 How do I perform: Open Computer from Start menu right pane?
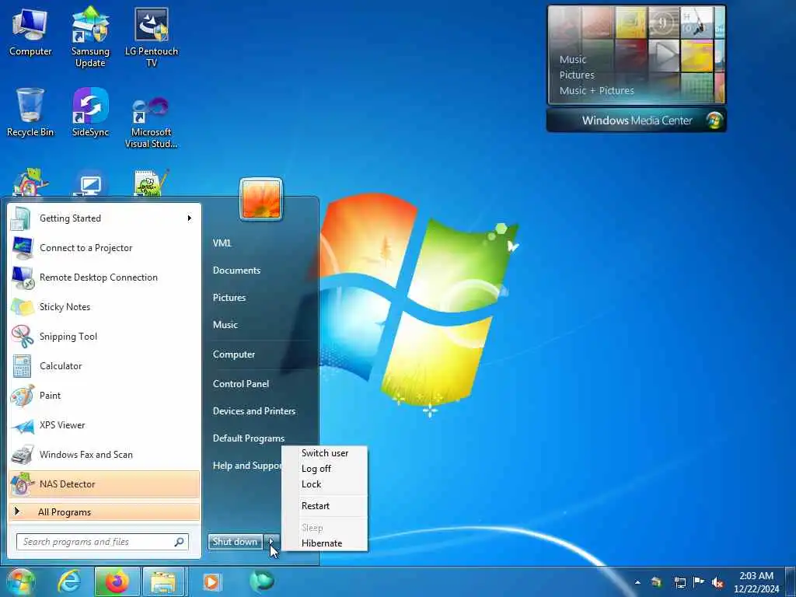233,354
